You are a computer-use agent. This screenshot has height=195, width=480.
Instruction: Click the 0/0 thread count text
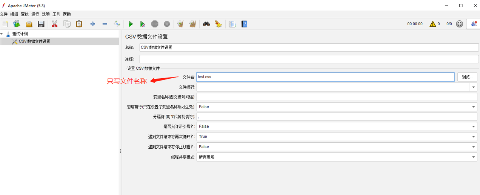pos(449,24)
